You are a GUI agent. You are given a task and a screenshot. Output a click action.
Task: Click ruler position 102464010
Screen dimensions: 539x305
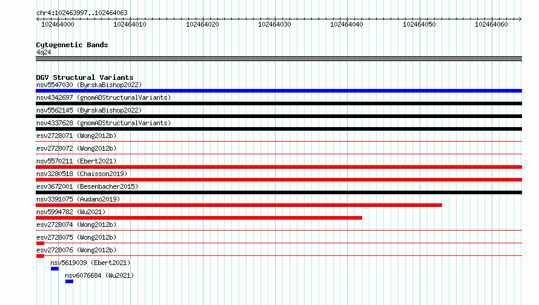[x=130, y=24]
